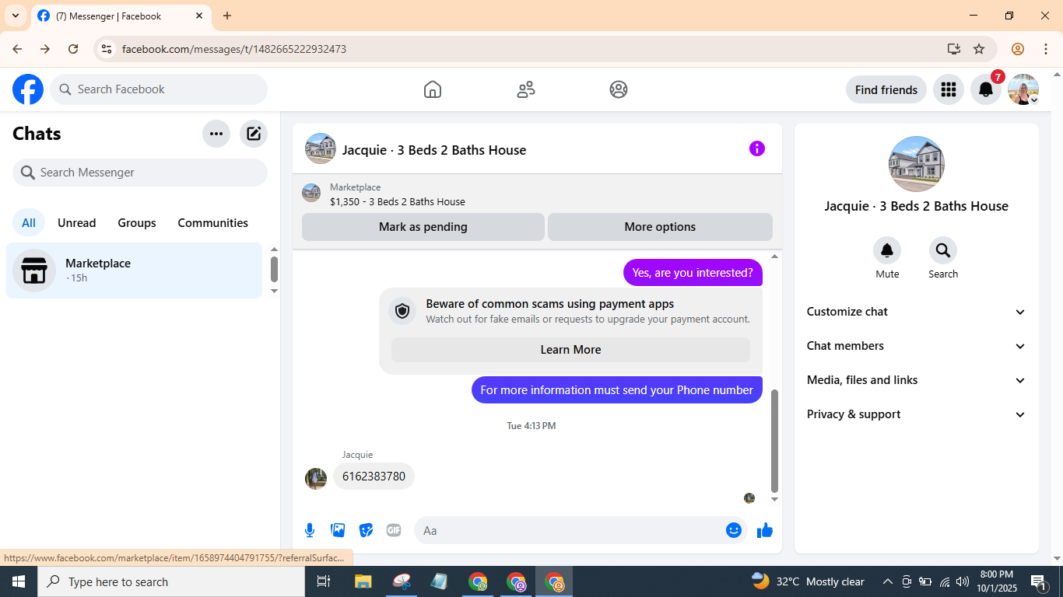The width and height of the screenshot is (1063, 597).
Task: Open the Marketplace chat thread
Action: point(135,271)
